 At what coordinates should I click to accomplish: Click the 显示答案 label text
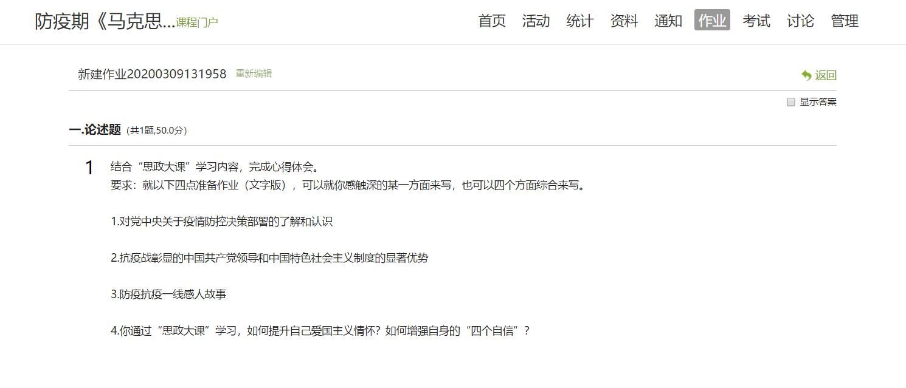coord(818,102)
